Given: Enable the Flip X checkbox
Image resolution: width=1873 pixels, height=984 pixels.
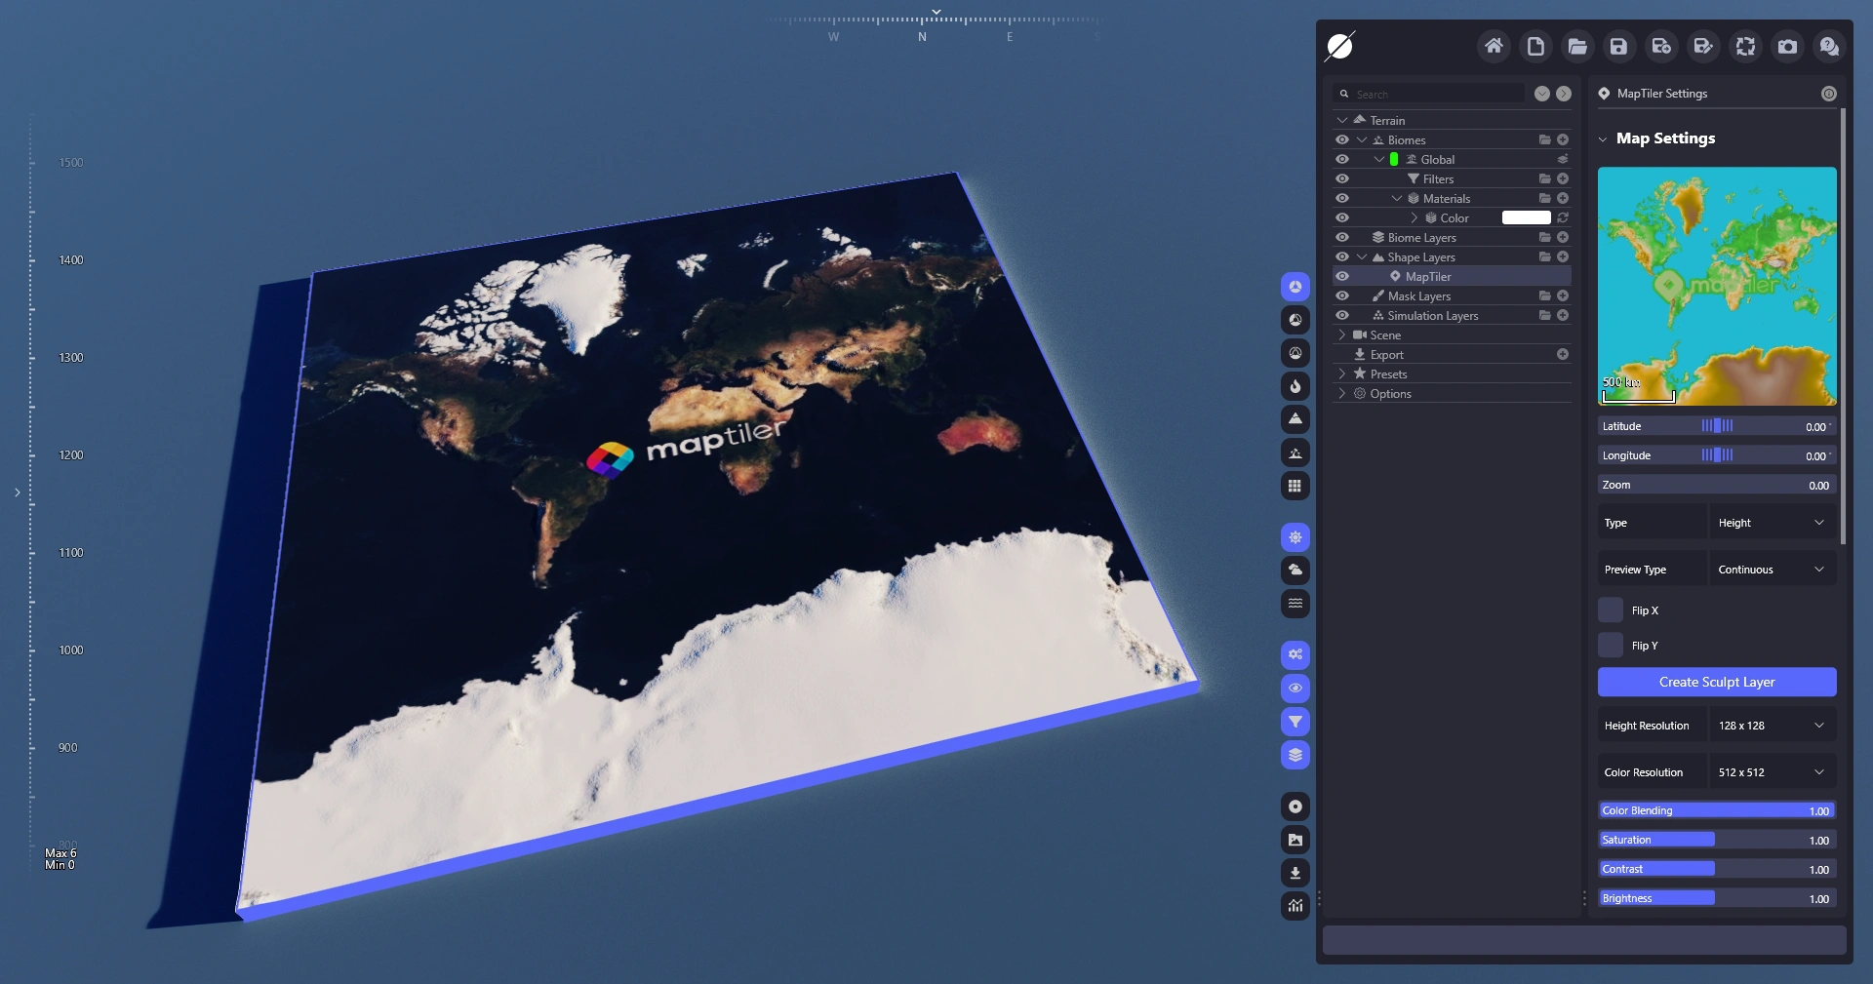Looking at the screenshot, I should coord(1611,610).
